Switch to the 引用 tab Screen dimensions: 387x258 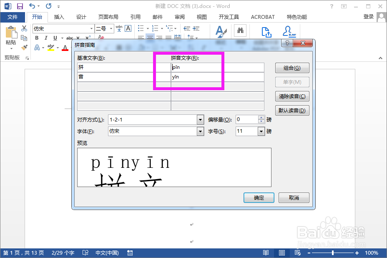(136, 17)
